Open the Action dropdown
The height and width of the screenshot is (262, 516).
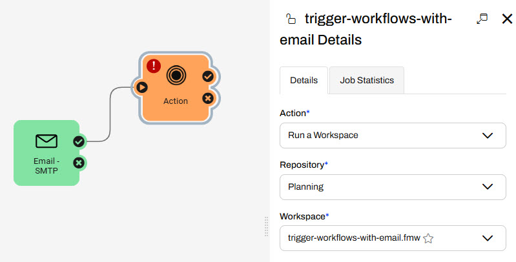[x=393, y=136]
